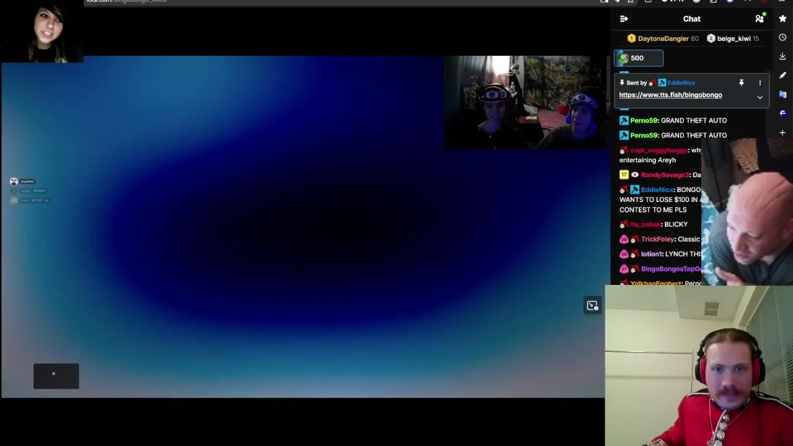Screen dimensions: 793x446
Task: Open the BingoBongosTopG username in chat
Action: 672,269
